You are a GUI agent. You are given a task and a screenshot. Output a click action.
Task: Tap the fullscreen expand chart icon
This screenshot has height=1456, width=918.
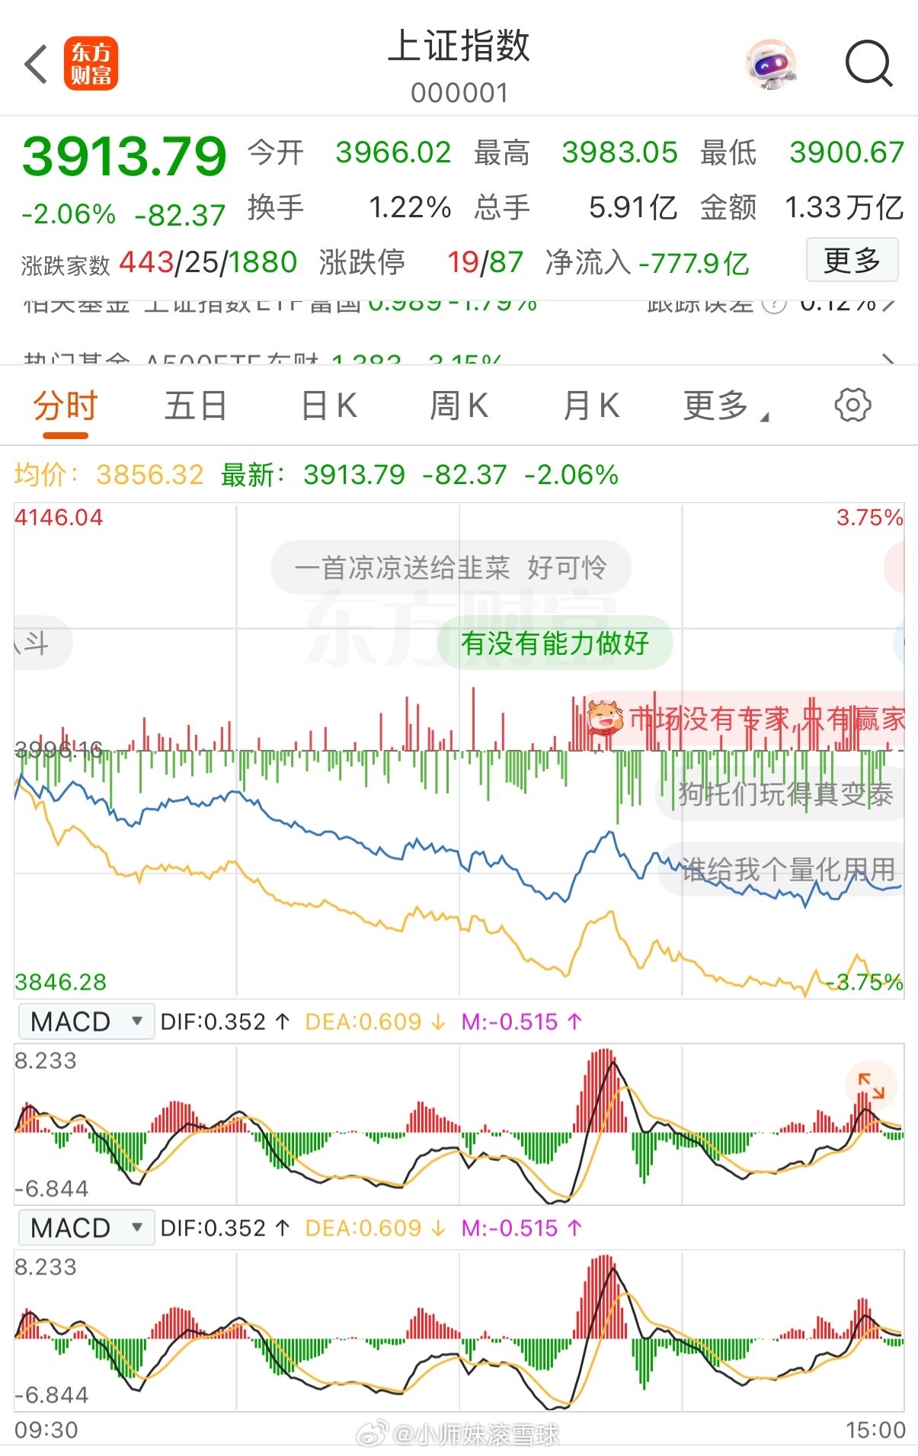click(x=871, y=1086)
